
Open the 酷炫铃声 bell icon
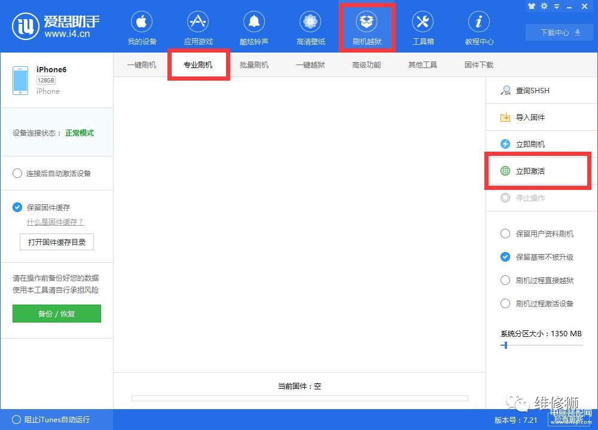(x=254, y=21)
